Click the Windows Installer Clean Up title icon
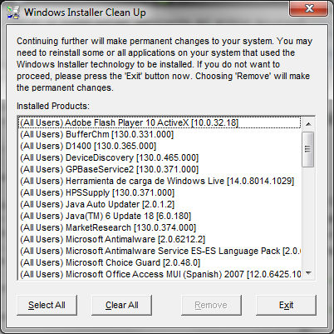The image size is (334, 334). [x=13, y=12]
